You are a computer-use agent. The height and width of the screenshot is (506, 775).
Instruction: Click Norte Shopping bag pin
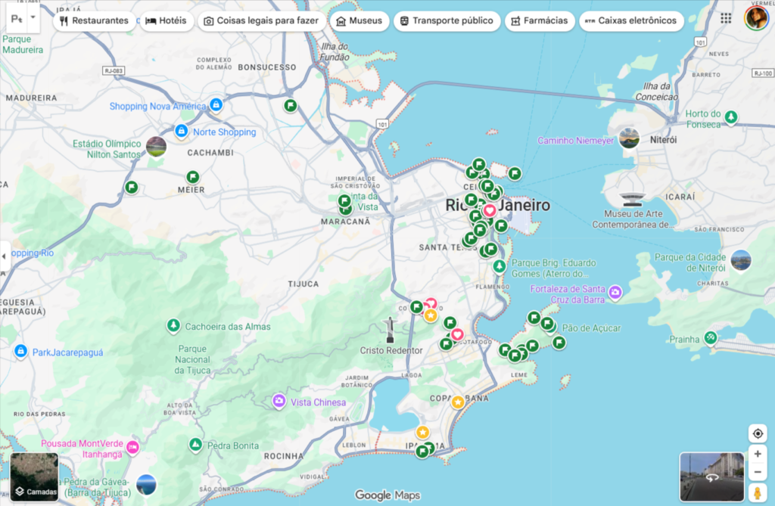click(182, 131)
